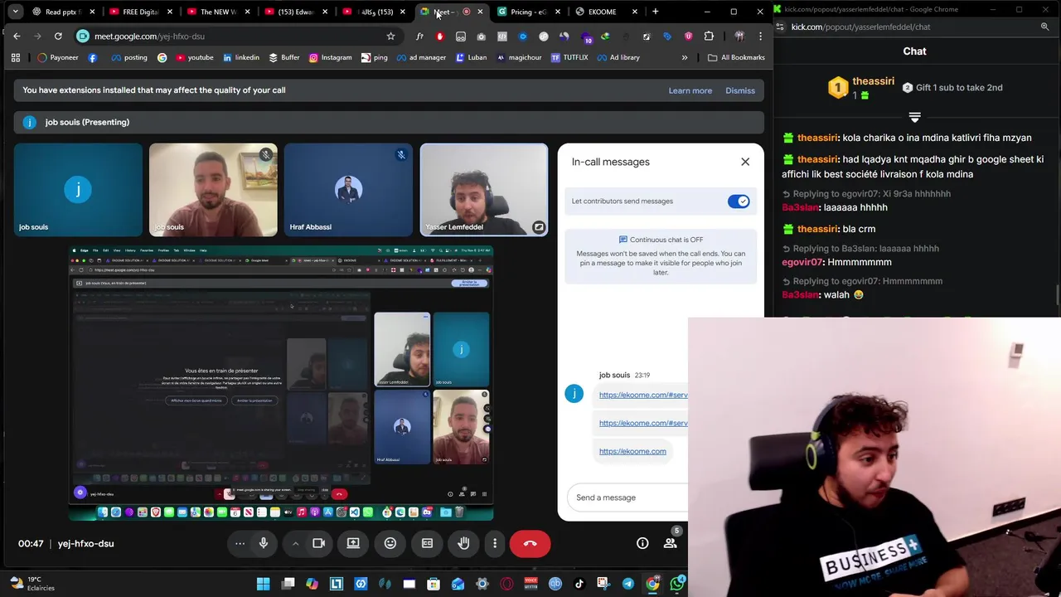
Task: Open the apps grid in bookmarks bar
Action: click(x=15, y=57)
